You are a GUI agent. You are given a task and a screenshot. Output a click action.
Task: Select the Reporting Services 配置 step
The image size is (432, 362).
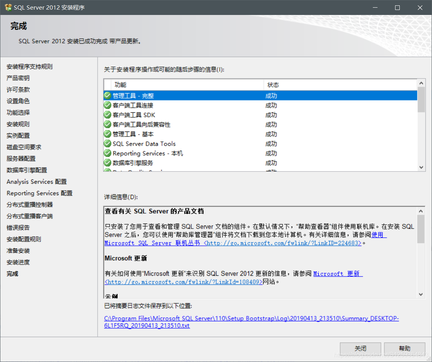(40, 193)
